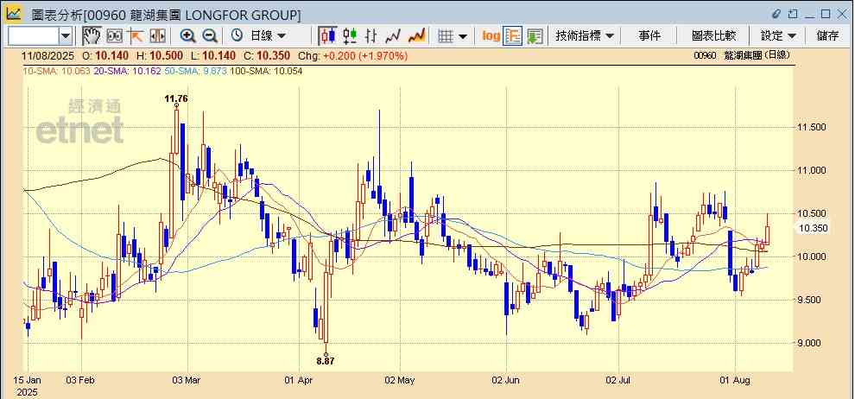Switch to area mountain chart type
The image size is (855, 399).
416,36
